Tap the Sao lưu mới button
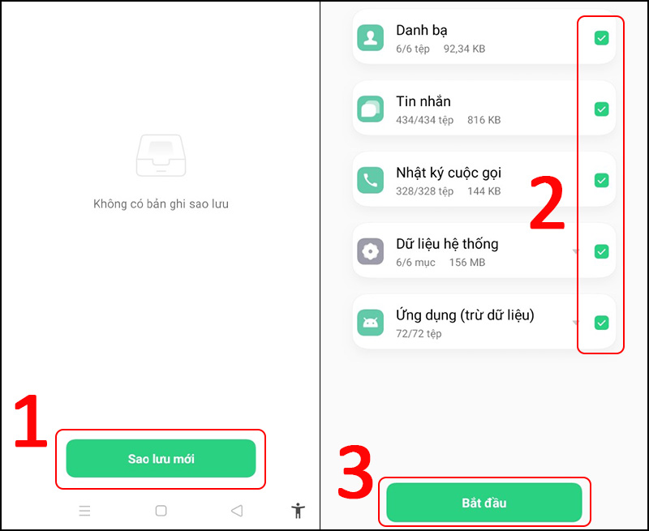This screenshot has width=649, height=531. coord(161,458)
